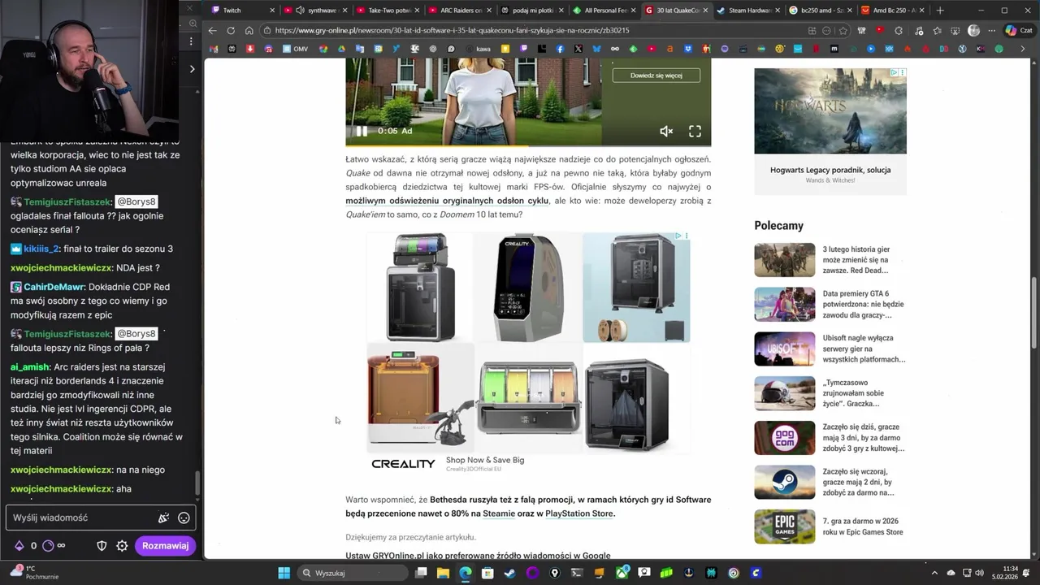1040x585 pixels.
Task: Click the Steam logo article thumbnail
Action: point(784,483)
